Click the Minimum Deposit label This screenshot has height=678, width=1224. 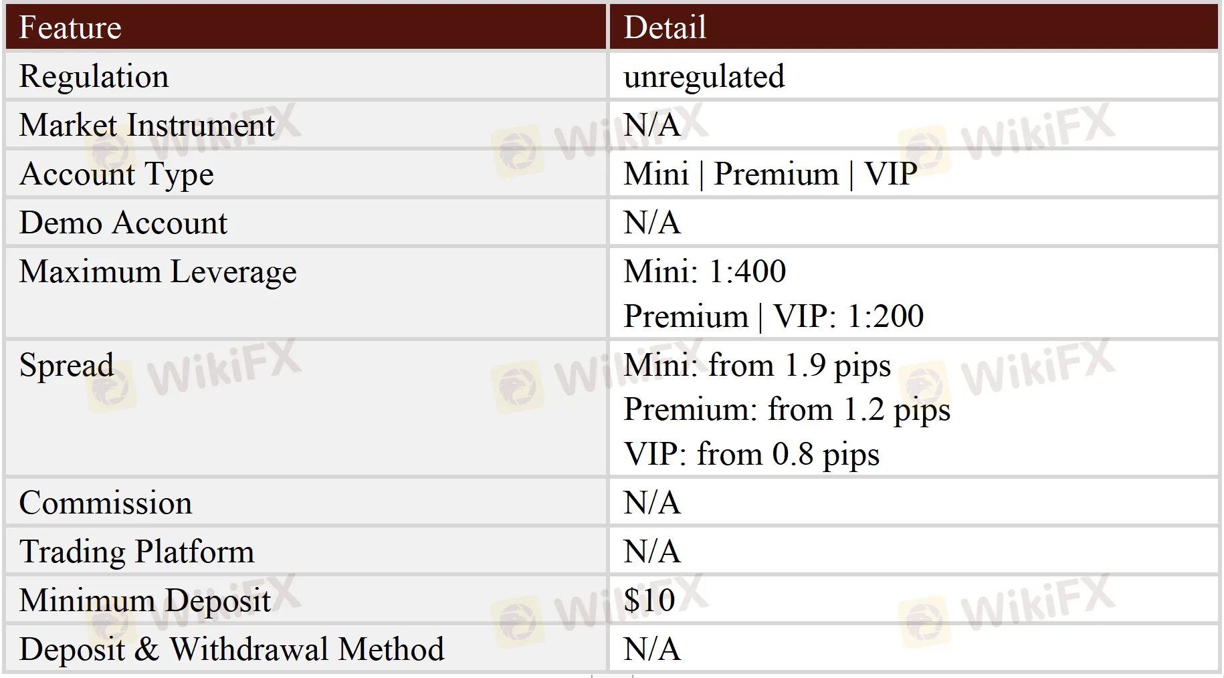(x=145, y=600)
